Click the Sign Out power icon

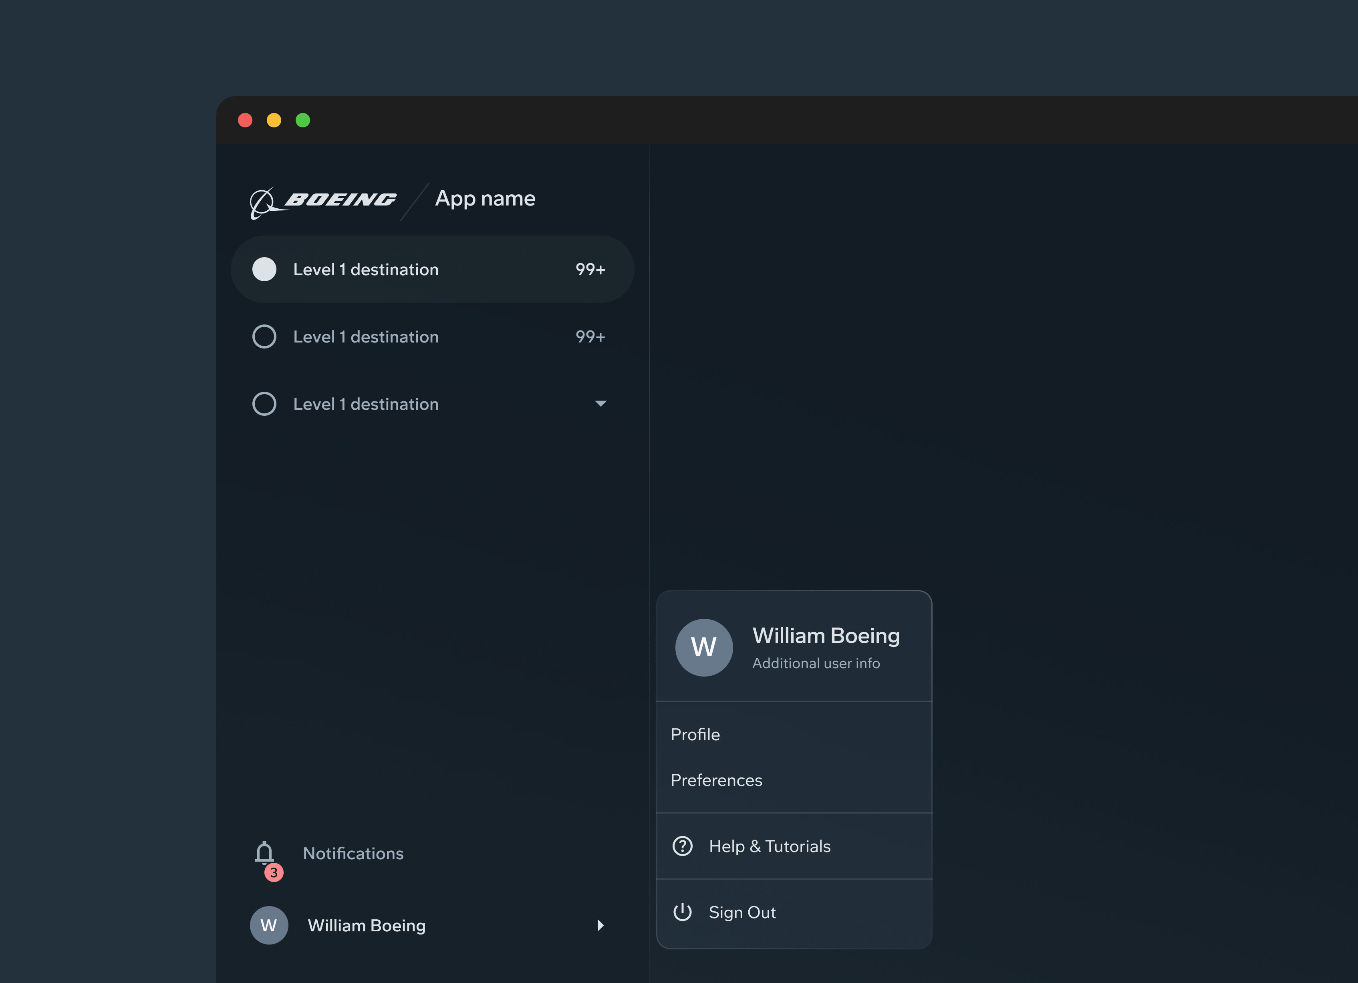coord(682,912)
